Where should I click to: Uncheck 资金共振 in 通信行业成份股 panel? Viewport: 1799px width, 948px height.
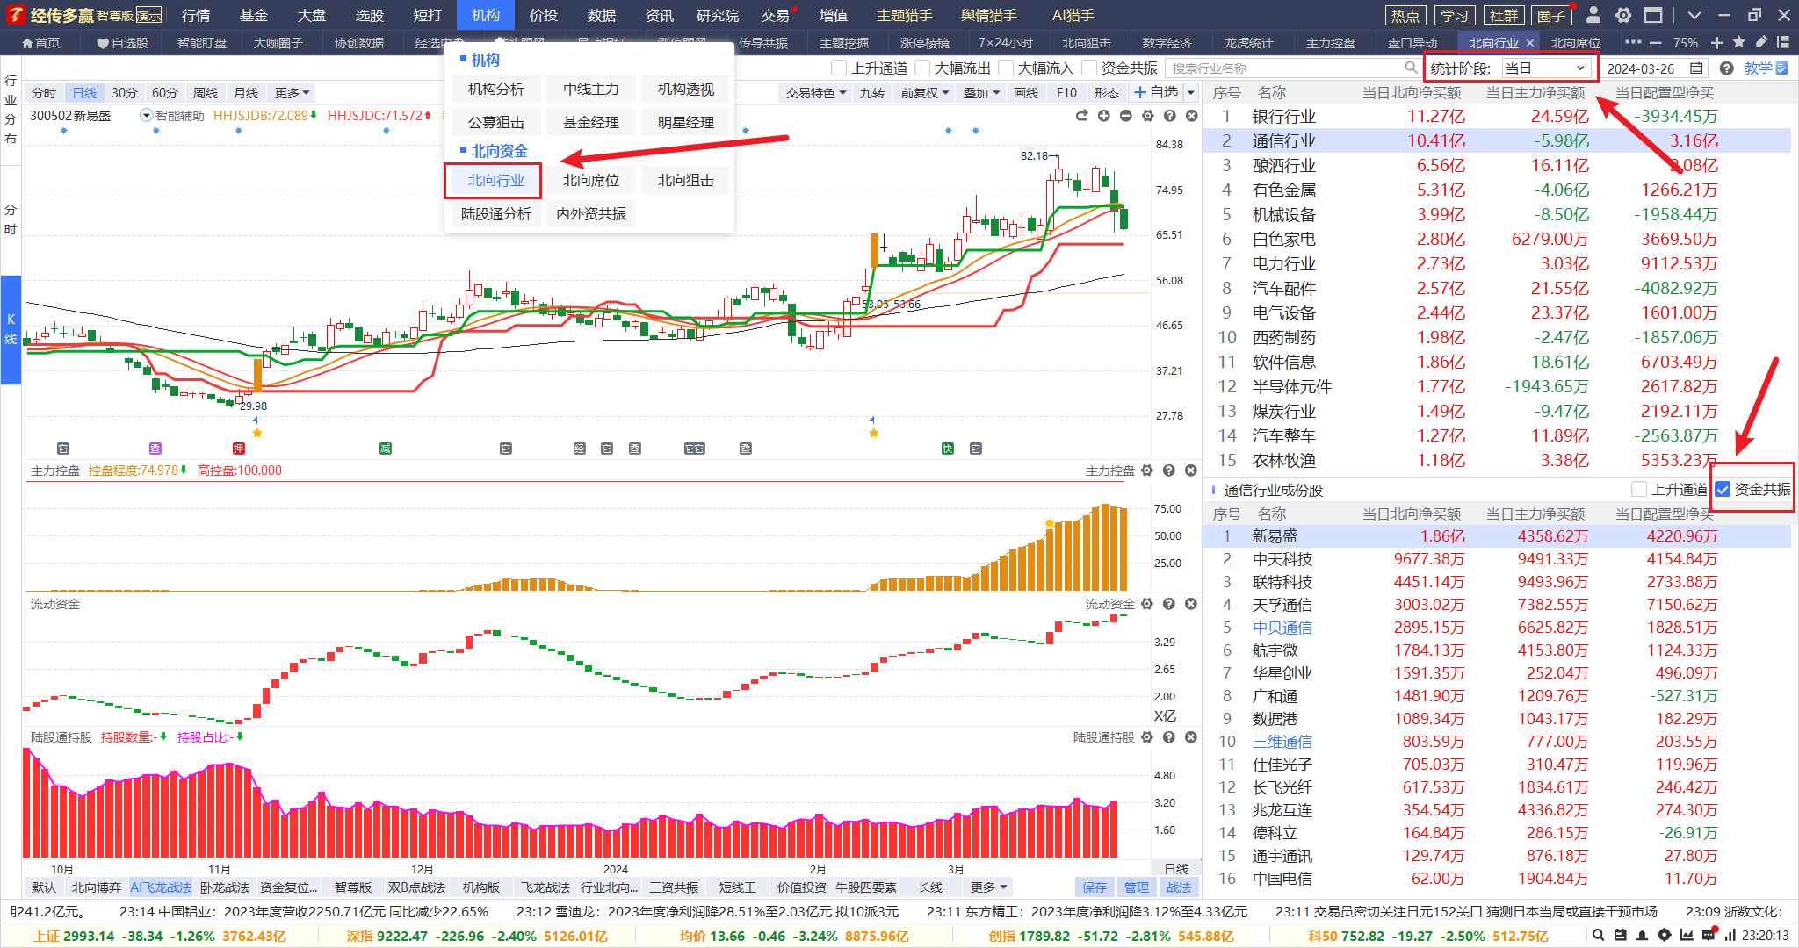1723,489
